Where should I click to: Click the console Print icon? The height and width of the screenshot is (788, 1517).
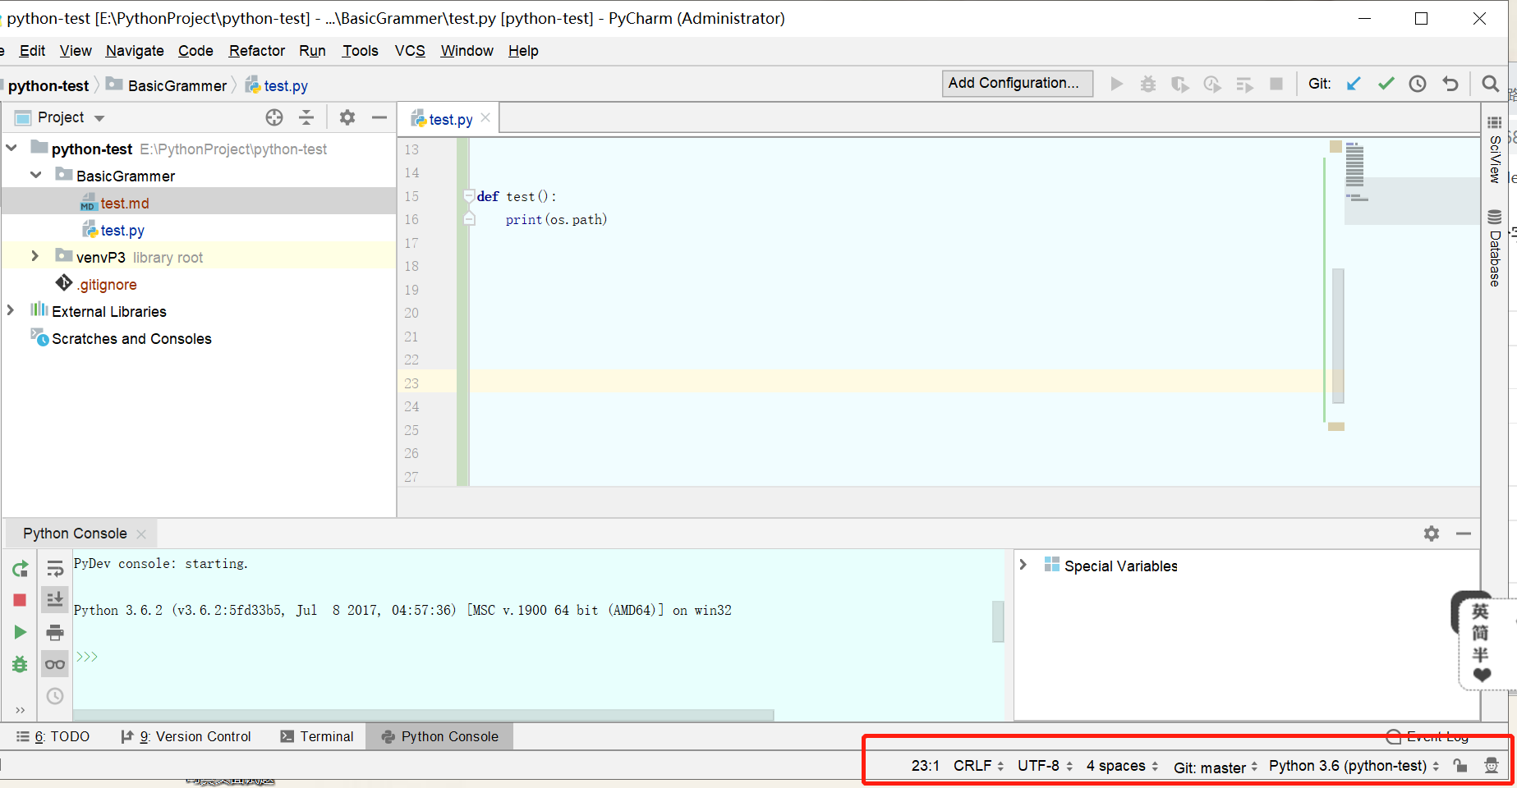point(55,632)
